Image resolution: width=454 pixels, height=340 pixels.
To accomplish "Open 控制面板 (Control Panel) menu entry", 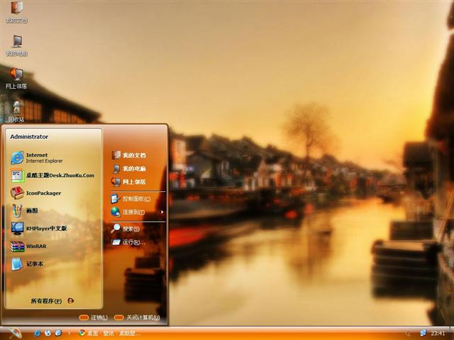I will (x=135, y=199).
